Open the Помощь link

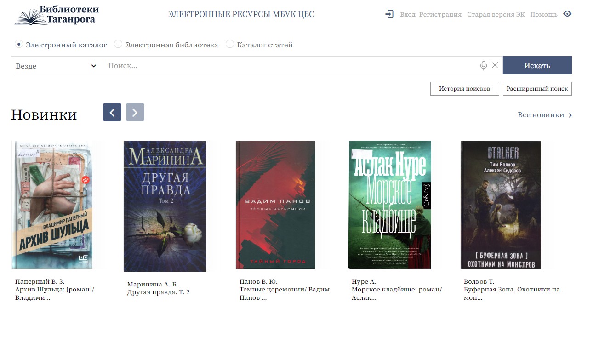[543, 14]
